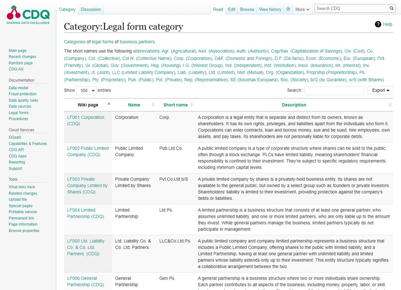Open LF006 General Partnership page
401x290 pixels.
pyautogui.click(x=85, y=281)
